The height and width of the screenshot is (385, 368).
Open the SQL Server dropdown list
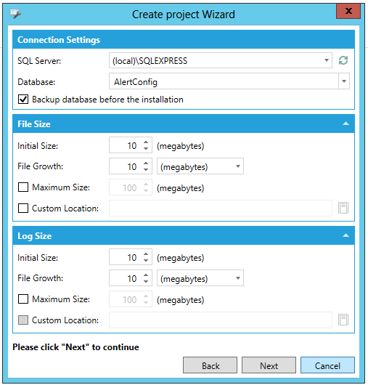(x=327, y=60)
